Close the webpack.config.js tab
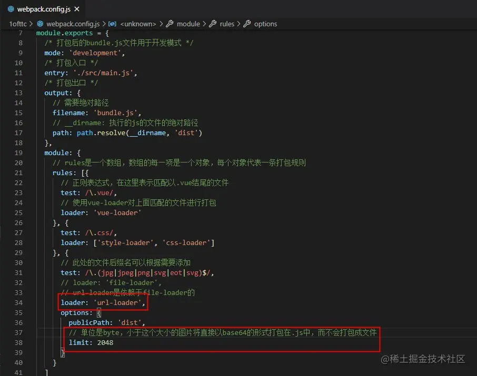477x376 pixels. tap(77, 9)
